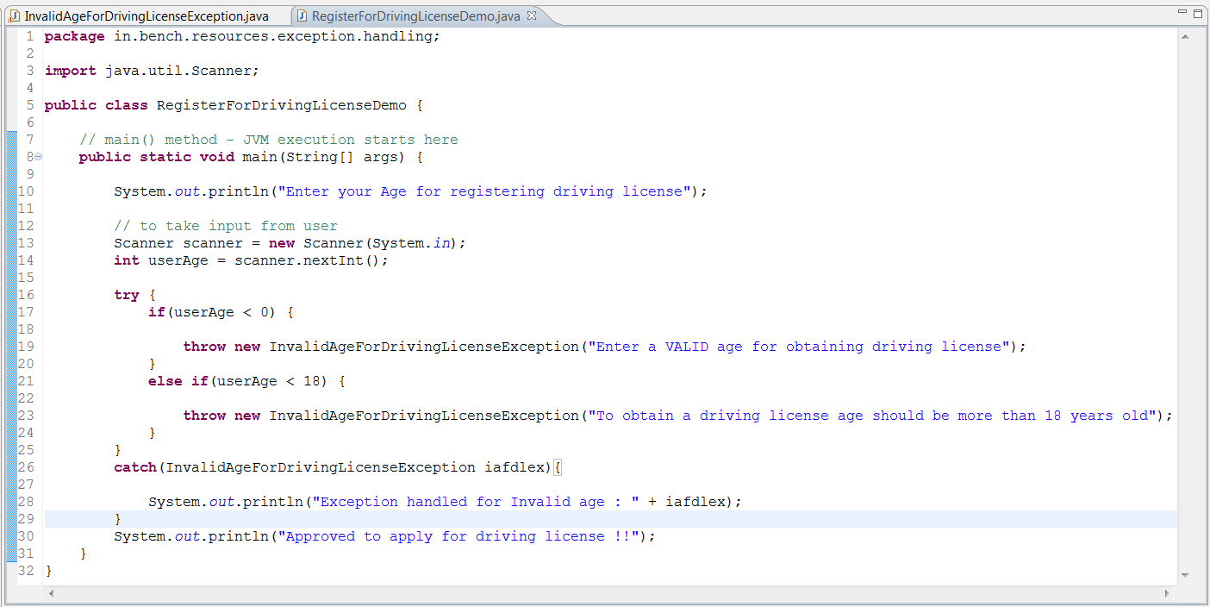Click the horizontal scrollbar right arrow
The width and height of the screenshot is (1210, 607).
coord(1168,593)
